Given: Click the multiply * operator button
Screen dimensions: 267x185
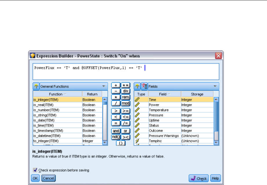Looking at the screenshot, I should pos(116,97).
